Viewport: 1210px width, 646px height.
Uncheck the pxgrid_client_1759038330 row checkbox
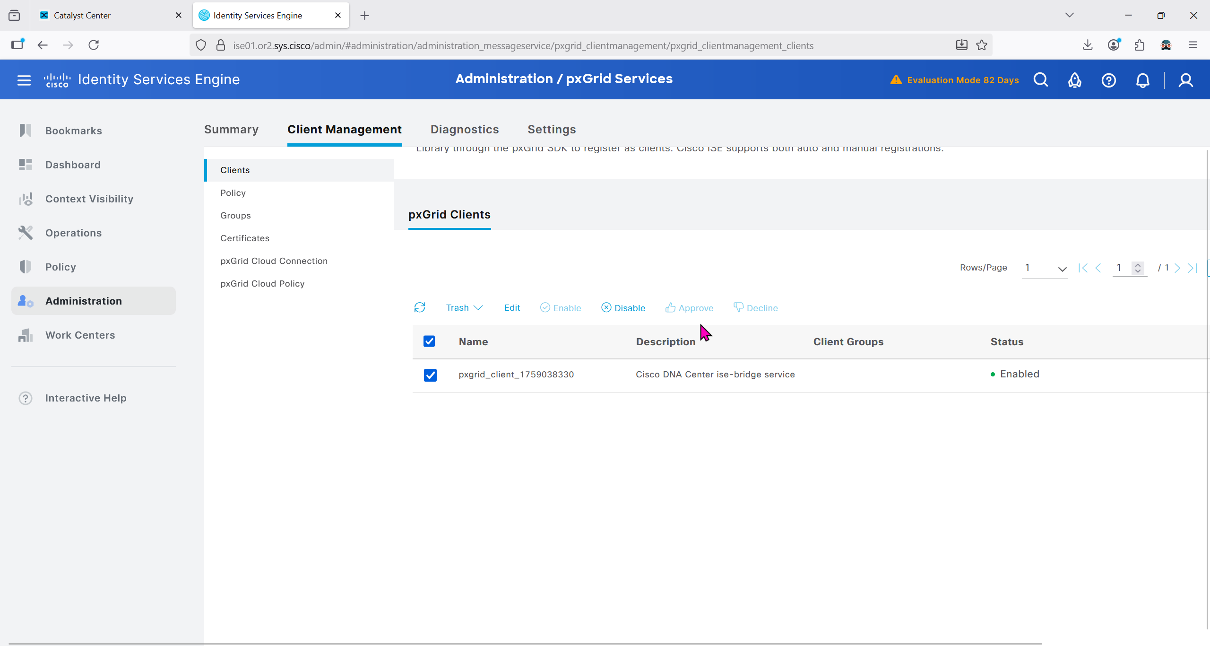tap(430, 375)
